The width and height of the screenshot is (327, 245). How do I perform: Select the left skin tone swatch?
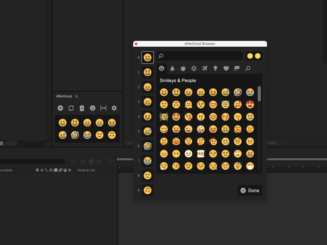(250, 56)
